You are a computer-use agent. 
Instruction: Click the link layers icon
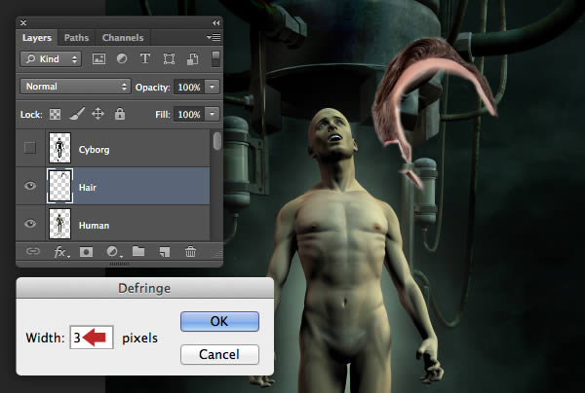click(x=33, y=252)
